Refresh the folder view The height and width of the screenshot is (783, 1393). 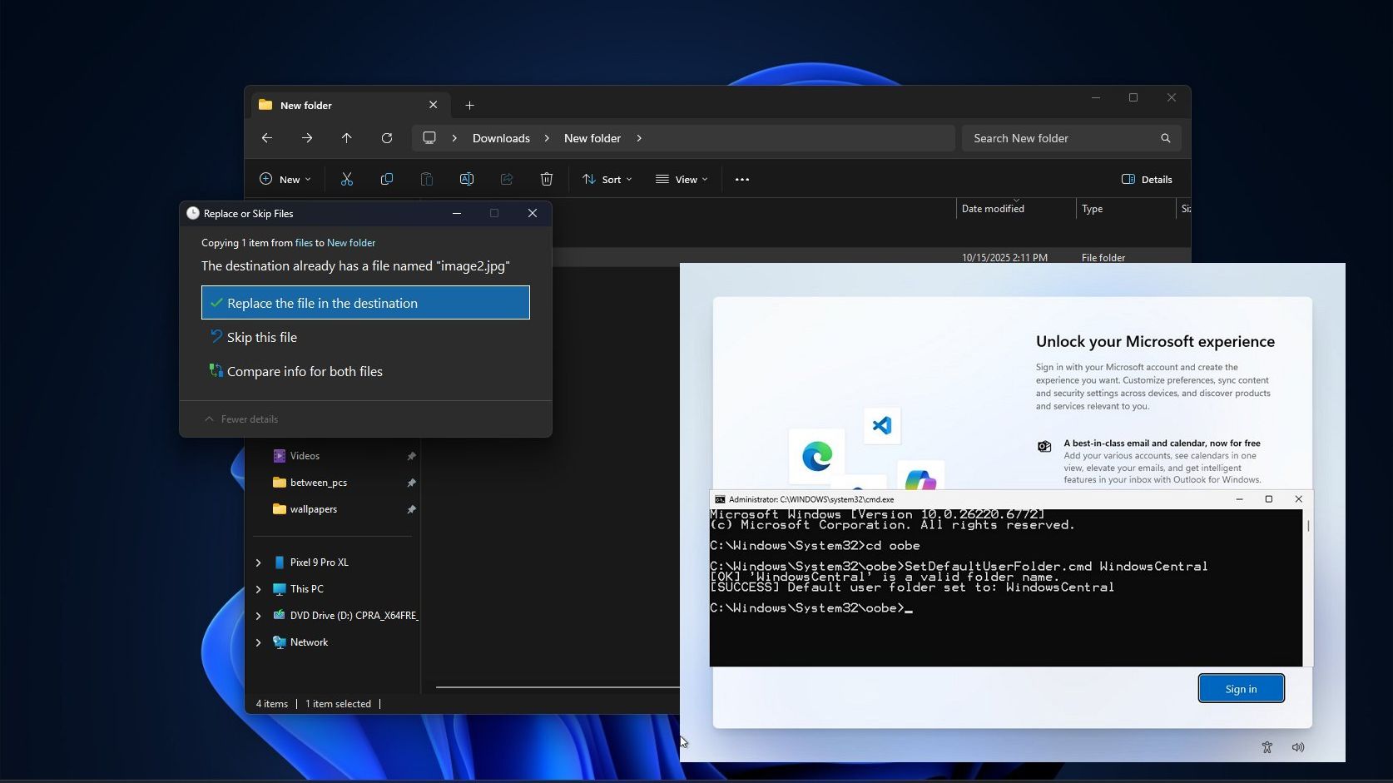point(387,138)
